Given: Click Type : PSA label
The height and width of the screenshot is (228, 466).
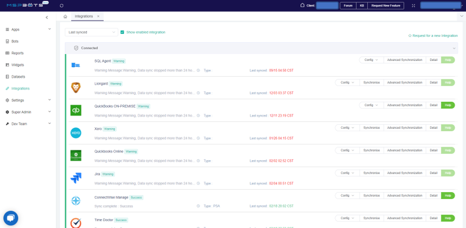Looking at the screenshot, I should (212, 206).
